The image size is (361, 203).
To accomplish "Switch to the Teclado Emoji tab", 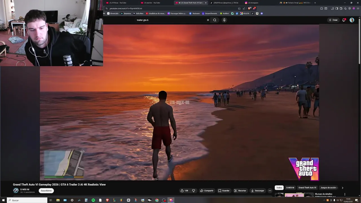I will 296,3.
